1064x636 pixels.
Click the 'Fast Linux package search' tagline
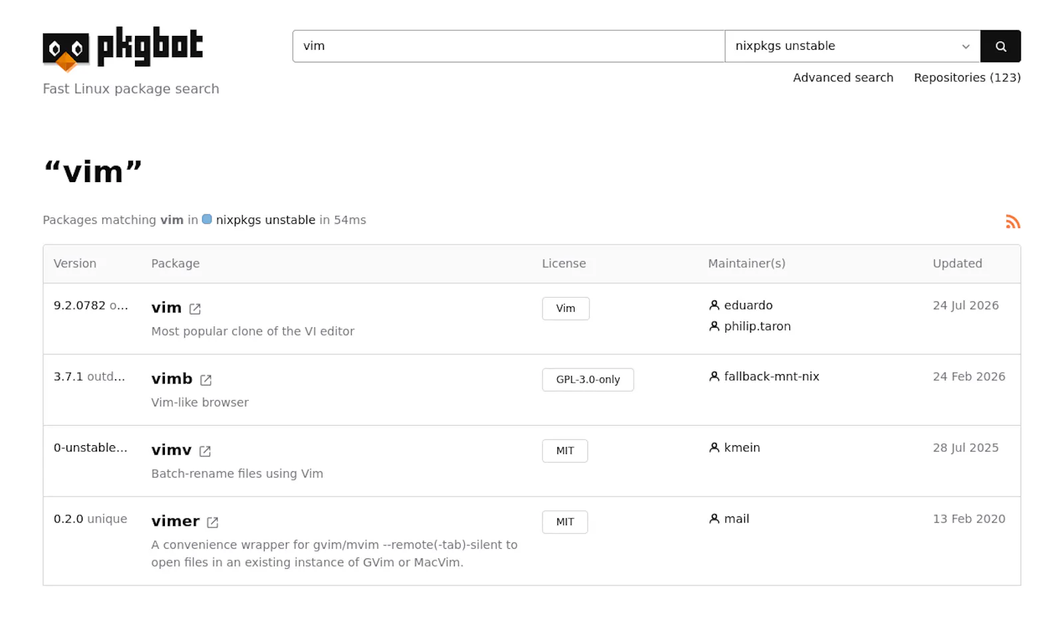(131, 88)
